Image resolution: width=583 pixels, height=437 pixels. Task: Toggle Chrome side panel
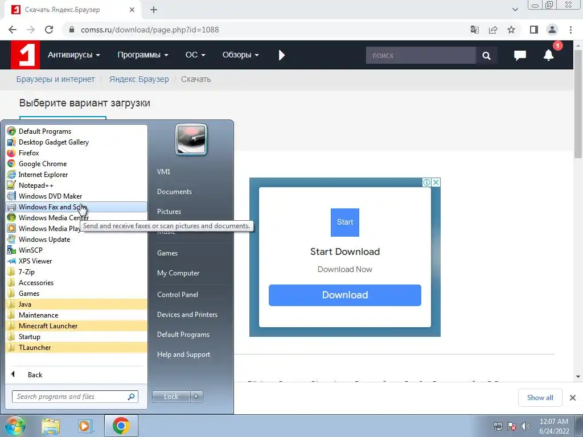pyautogui.click(x=534, y=30)
